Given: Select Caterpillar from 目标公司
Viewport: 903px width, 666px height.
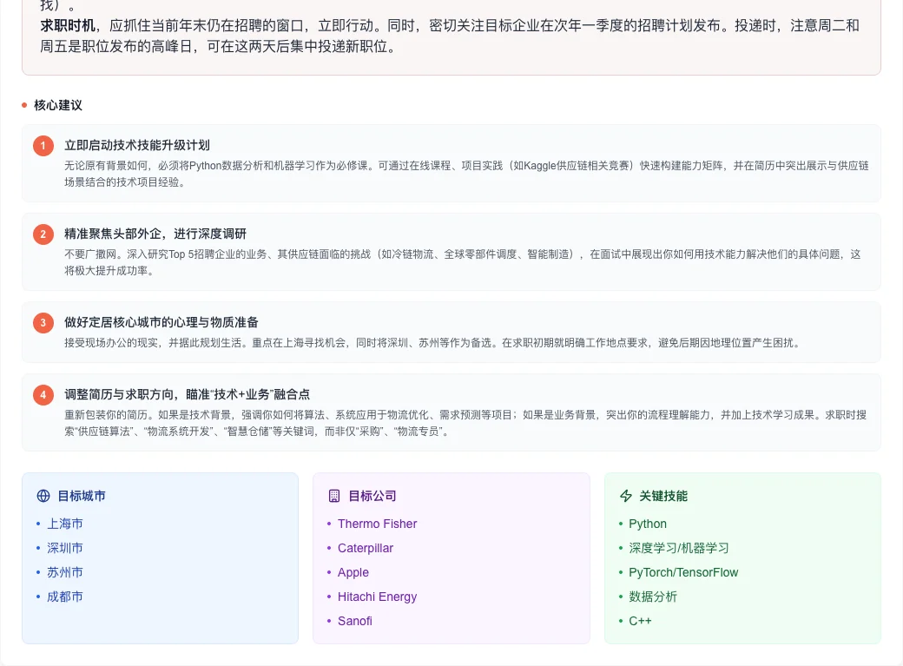Looking at the screenshot, I should coord(365,548).
